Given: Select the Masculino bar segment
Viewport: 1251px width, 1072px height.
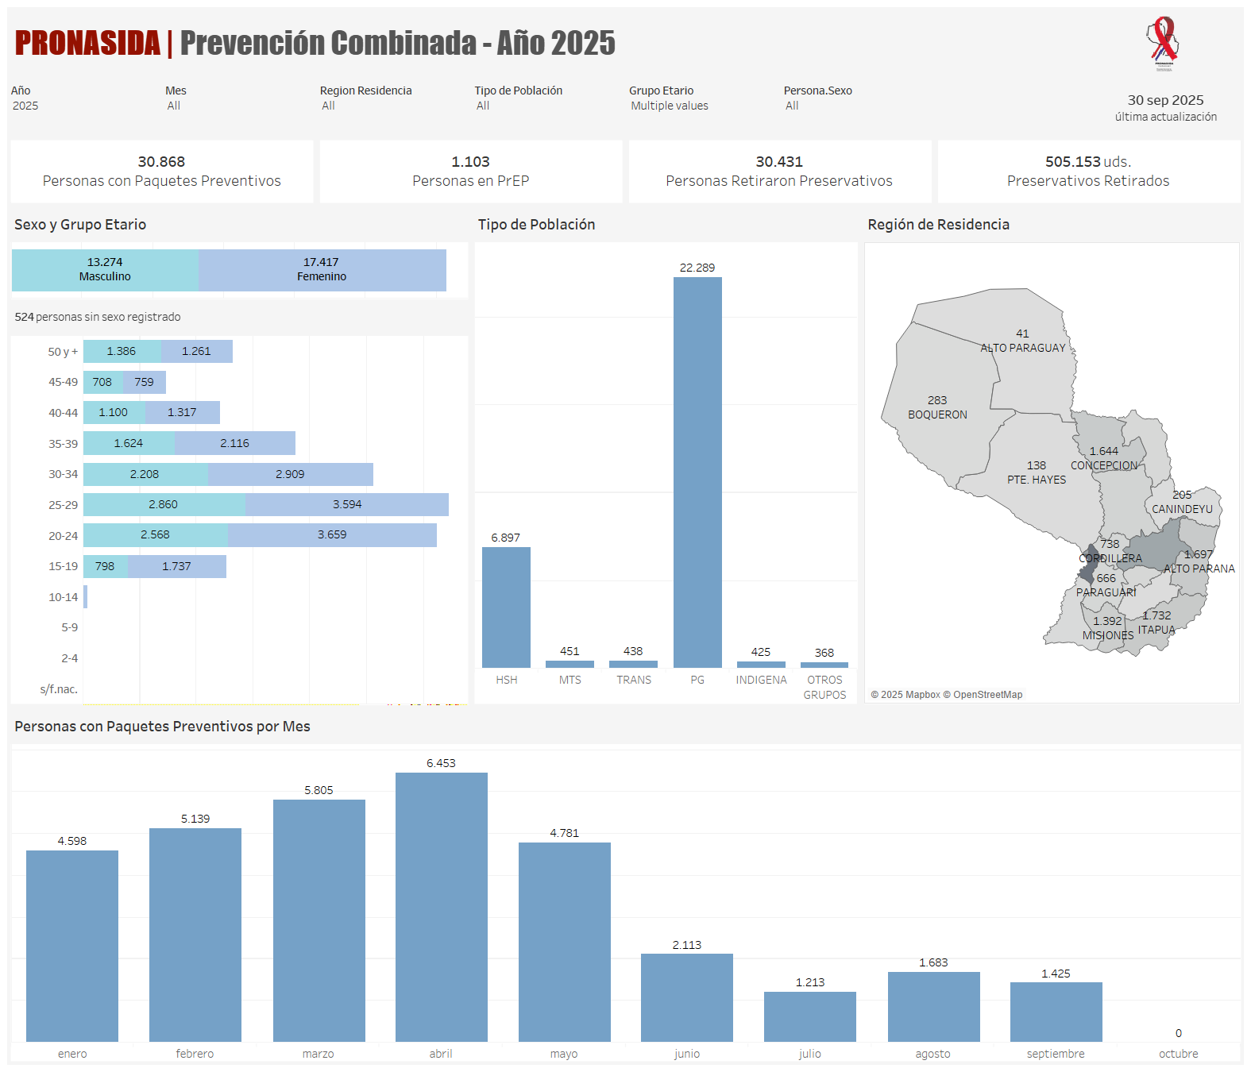Looking at the screenshot, I should [x=105, y=270].
